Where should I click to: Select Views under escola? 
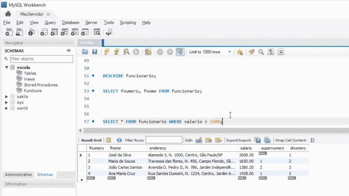coord(29,79)
